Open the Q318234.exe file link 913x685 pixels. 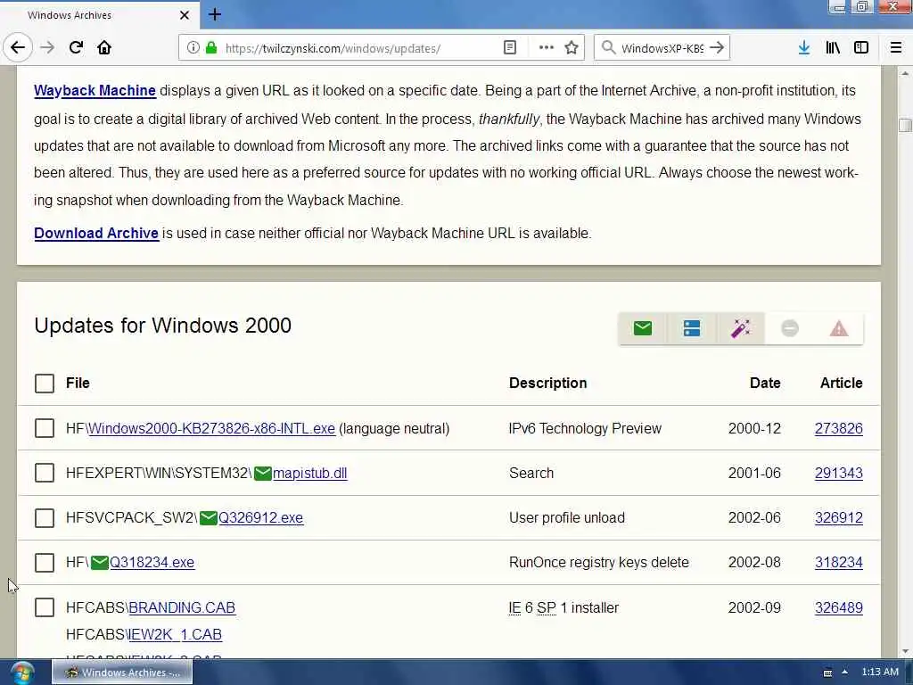pos(152,563)
